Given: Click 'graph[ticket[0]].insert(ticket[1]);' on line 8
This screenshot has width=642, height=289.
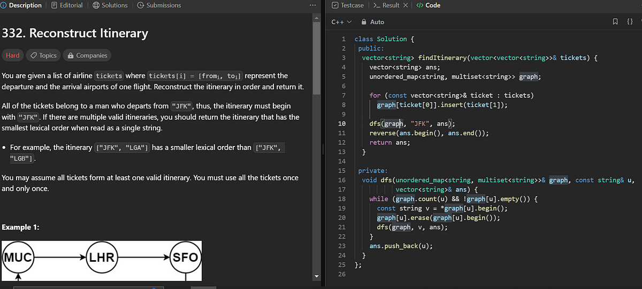Looking at the screenshot, I should (442, 105).
